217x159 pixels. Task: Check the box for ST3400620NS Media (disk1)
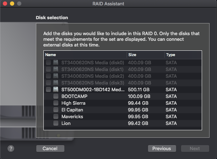tap(48, 69)
